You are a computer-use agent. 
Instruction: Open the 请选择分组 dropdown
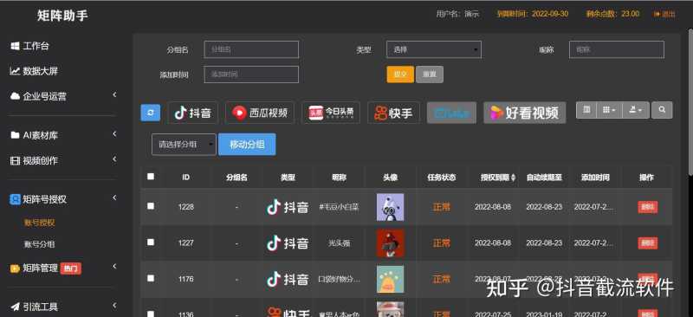[184, 145]
